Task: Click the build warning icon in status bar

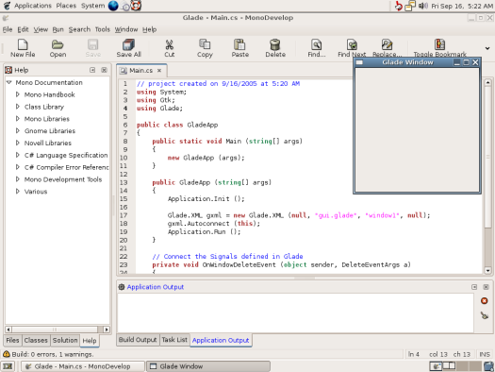Action: 7,354
